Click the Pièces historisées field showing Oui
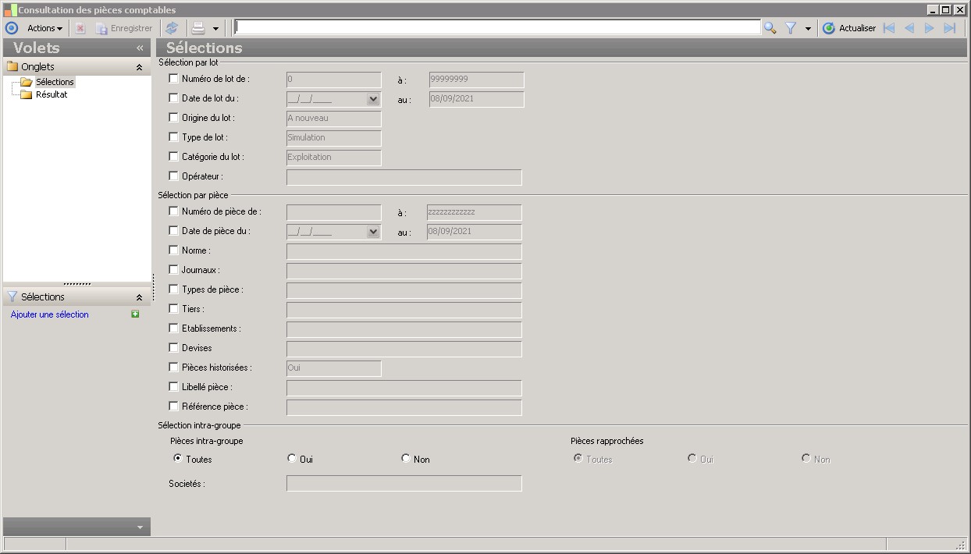This screenshot has height=554, width=971. (x=334, y=368)
